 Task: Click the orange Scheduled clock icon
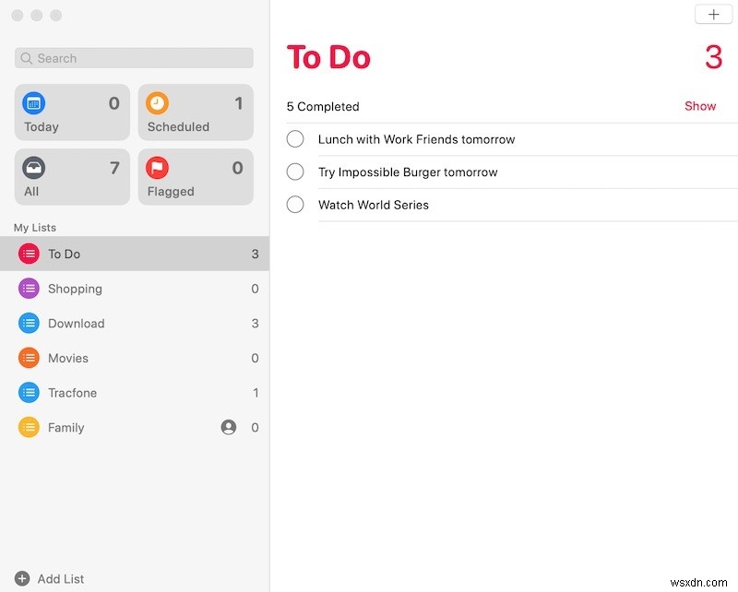(157, 103)
